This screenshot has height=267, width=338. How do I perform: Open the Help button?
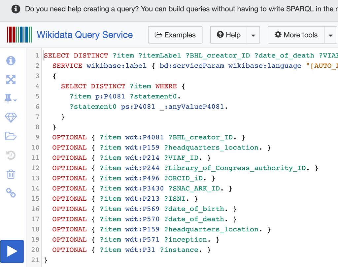pyautogui.click(x=228, y=35)
